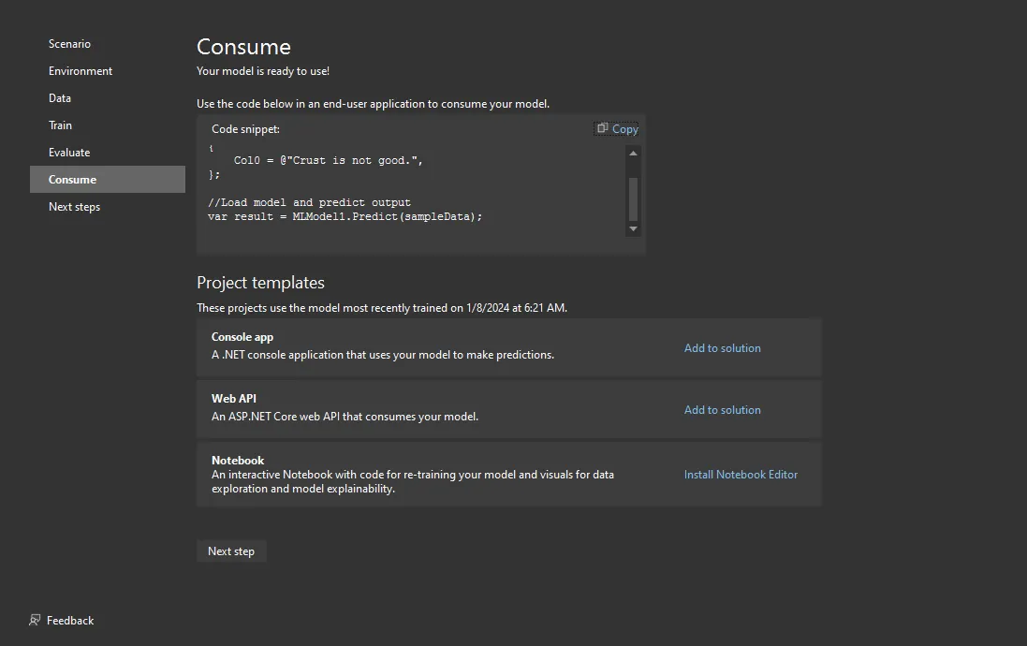1027x646 pixels.
Task: Click the code snippet scrollbar thumb
Action: pyautogui.click(x=633, y=198)
